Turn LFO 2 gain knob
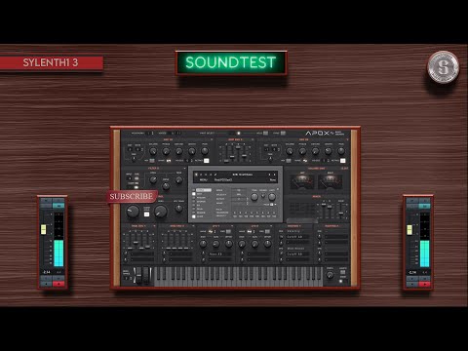This screenshot has width=468, height=351. [x=254, y=244]
